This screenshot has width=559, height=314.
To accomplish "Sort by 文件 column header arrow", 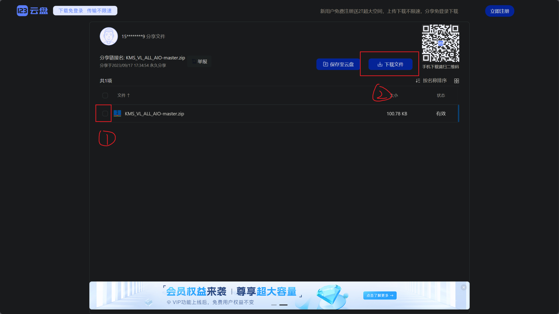I will (x=128, y=95).
